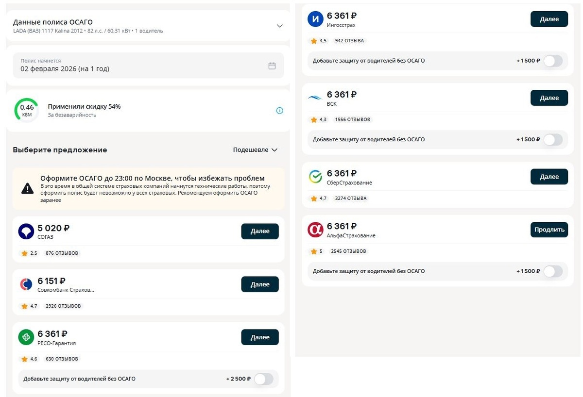Turn on the +1 500 ₽ protection switch for ВСК
The image size is (583, 397).
[x=553, y=139]
